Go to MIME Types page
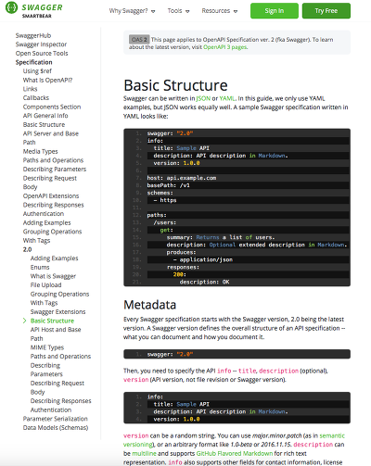Viewport: 371px width, 466px height. (47, 347)
